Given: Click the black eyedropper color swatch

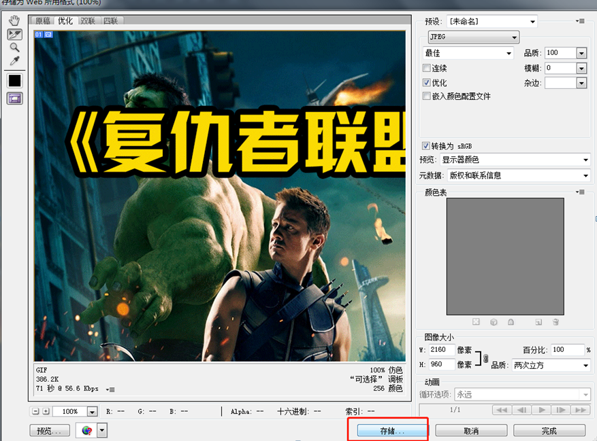Looking at the screenshot, I should pos(14,81).
